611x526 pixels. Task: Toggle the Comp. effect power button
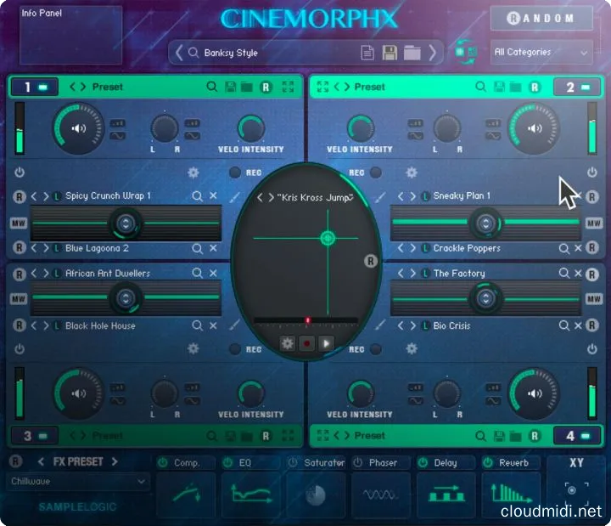point(163,463)
